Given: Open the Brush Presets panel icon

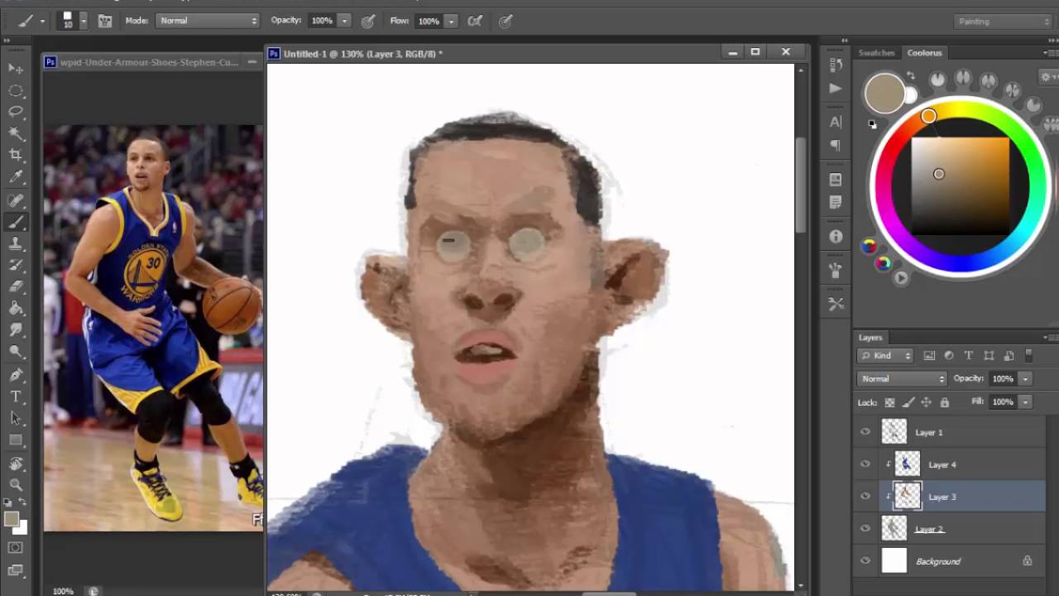Looking at the screenshot, I should pos(836,271).
